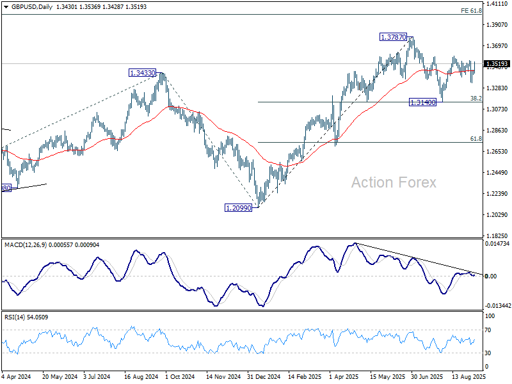The height and width of the screenshot is (384, 512).
Task: Click the 1.26530 price axis value
Action: [497, 152]
